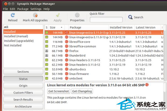Select the firefox package name
The image size is (167, 111).
click(74, 51)
